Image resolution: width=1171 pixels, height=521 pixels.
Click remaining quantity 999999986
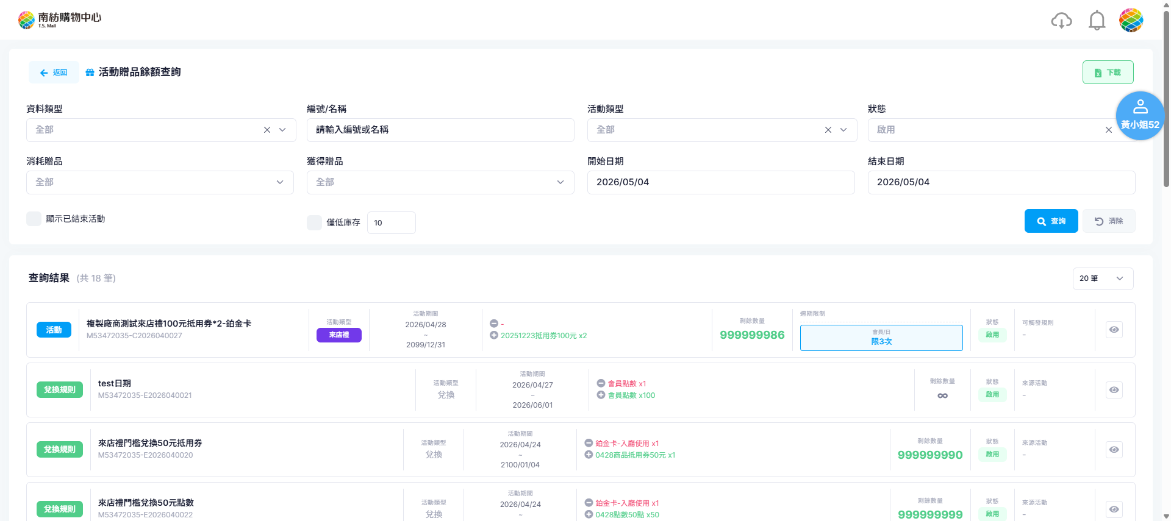pos(752,335)
